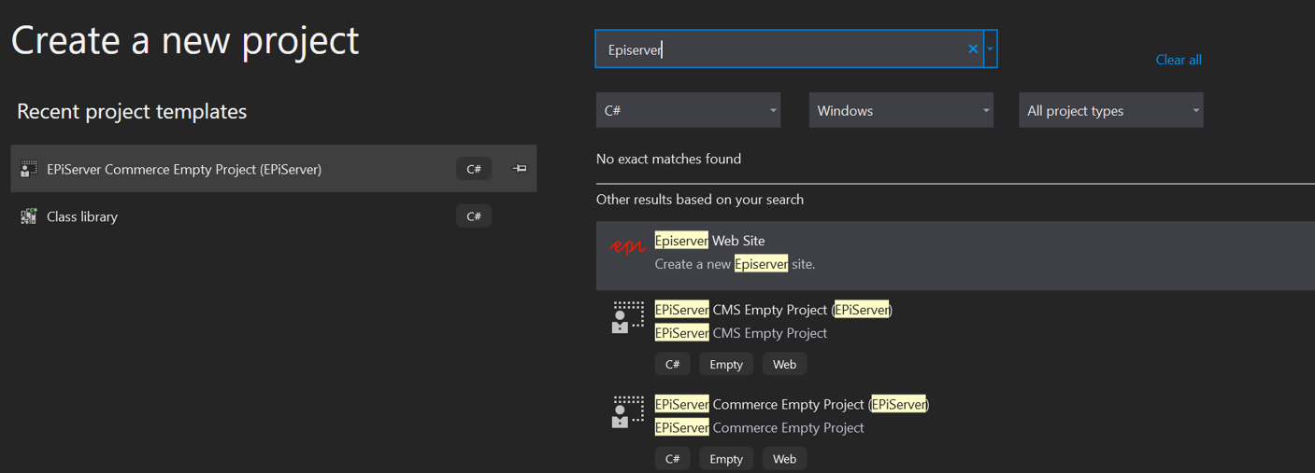
Task: Click the Commerce Empty Project icon in search results
Action: tap(627, 411)
